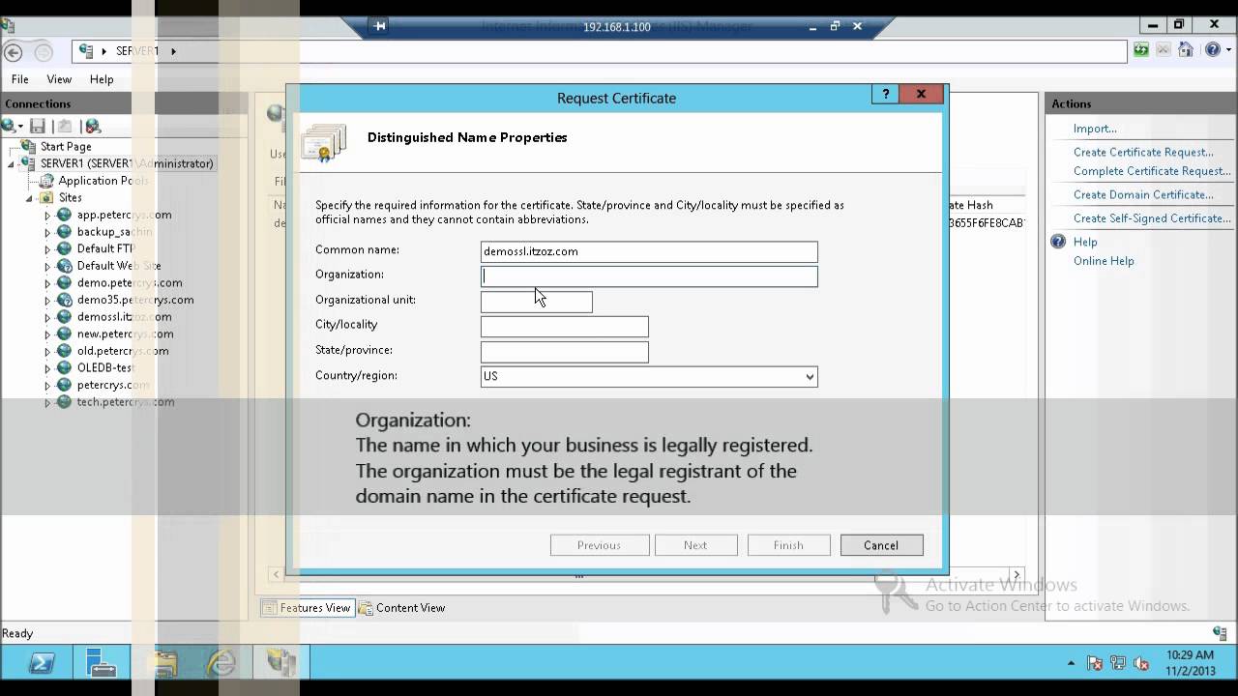This screenshot has width=1238, height=696.
Task: Select Application Pools in the tree
Action: click(103, 181)
